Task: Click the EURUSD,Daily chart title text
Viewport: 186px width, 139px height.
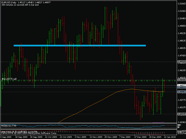Action: click(9, 2)
